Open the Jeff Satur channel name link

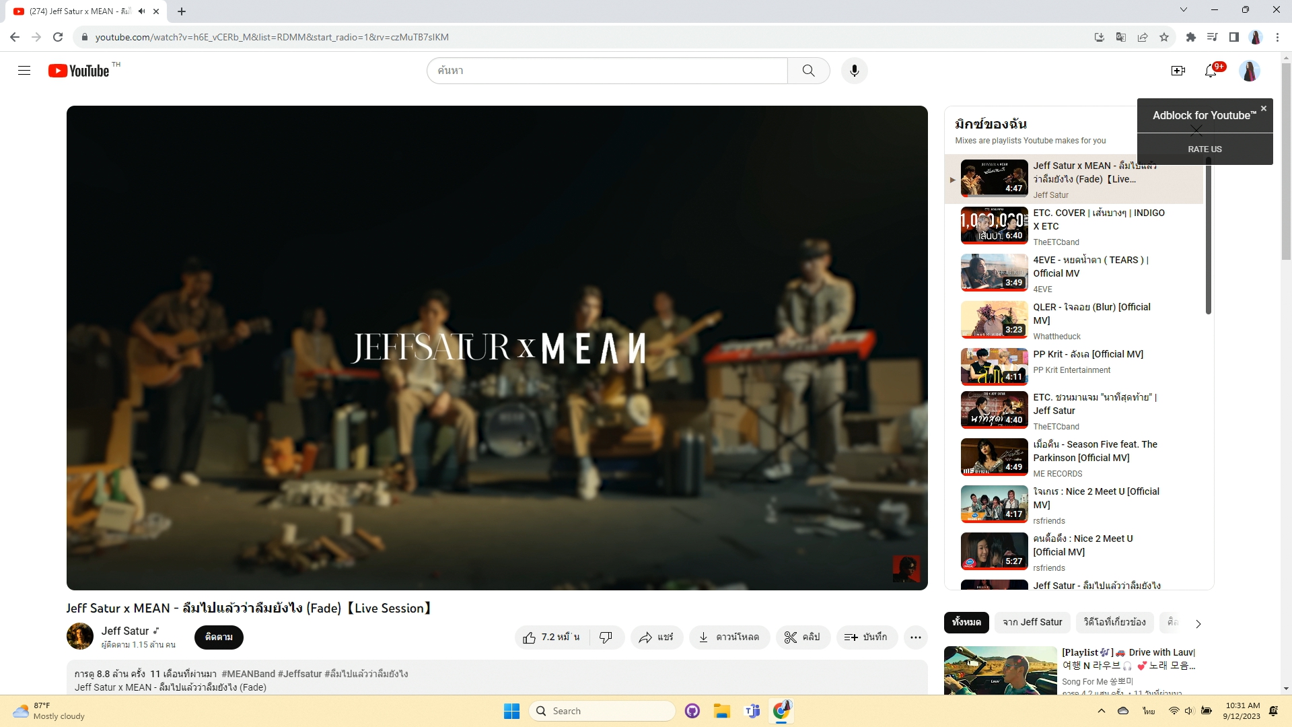click(125, 631)
